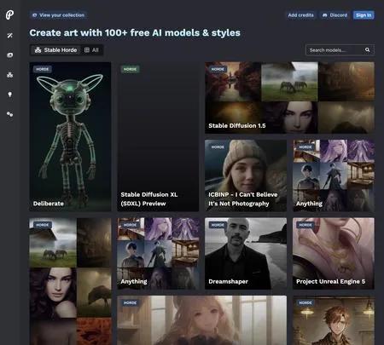Screen dimensions: 384x345
Task: Click the lightbulb sidebar icon
Action: tap(10, 95)
